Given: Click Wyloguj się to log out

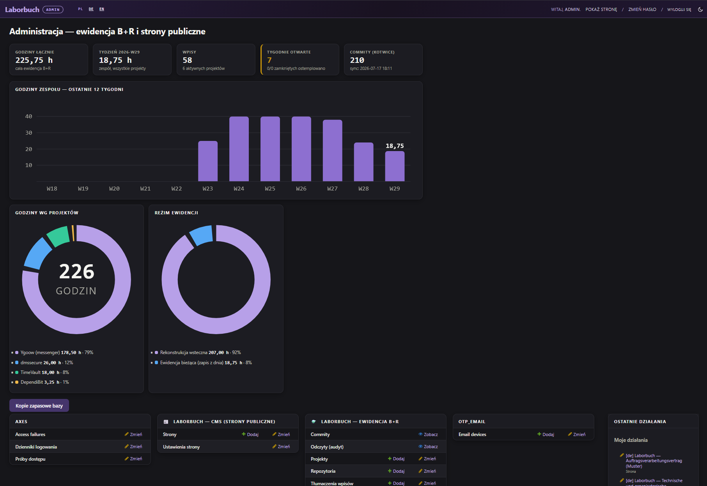Looking at the screenshot, I should 679,9.
